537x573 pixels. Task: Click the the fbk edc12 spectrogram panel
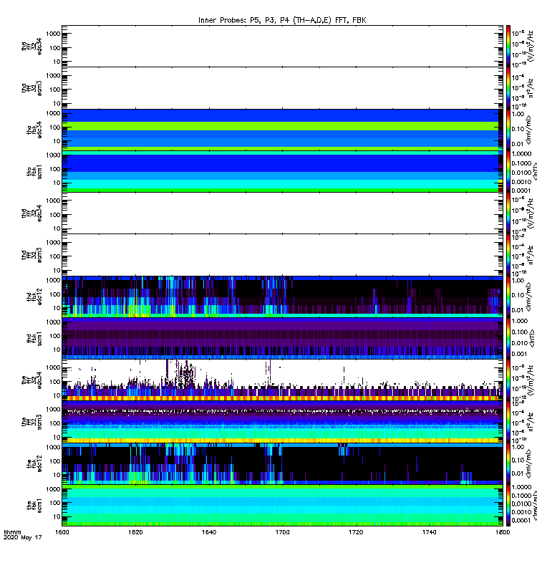[x=282, y=463]
